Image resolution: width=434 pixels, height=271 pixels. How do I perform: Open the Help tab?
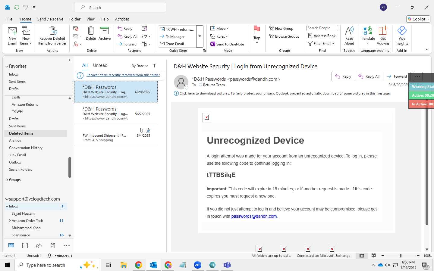[105, 19]
